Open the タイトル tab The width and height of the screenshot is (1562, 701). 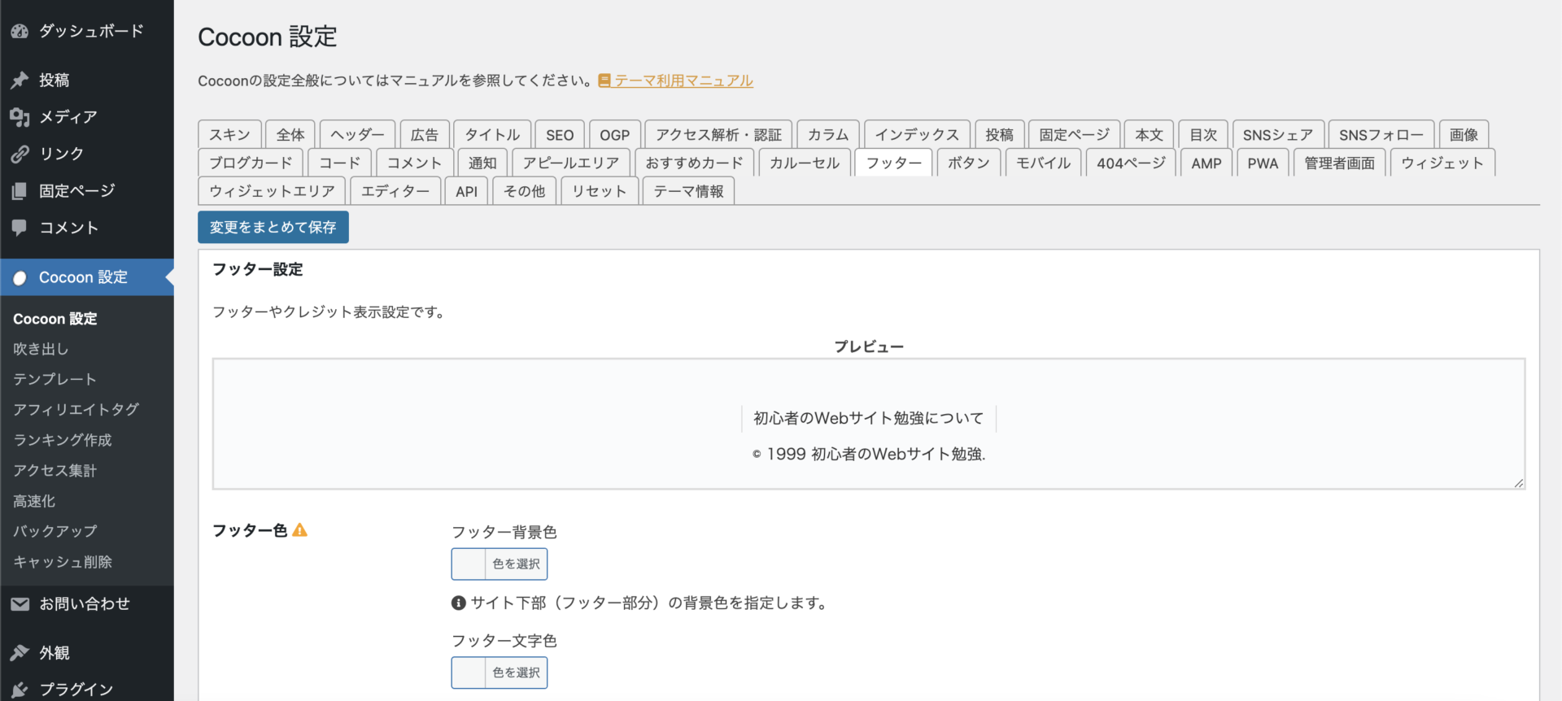tap(492, 134)
